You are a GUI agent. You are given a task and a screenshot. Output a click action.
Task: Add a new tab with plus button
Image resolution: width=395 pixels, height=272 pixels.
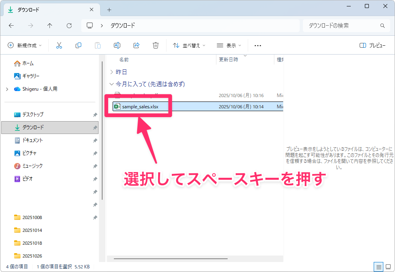pyautogui.click(x=109, y=10)
